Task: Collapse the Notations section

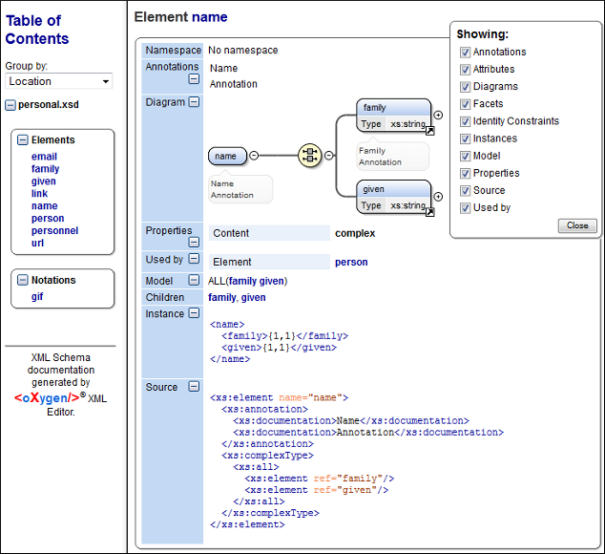Action: (x=23, y=281)
